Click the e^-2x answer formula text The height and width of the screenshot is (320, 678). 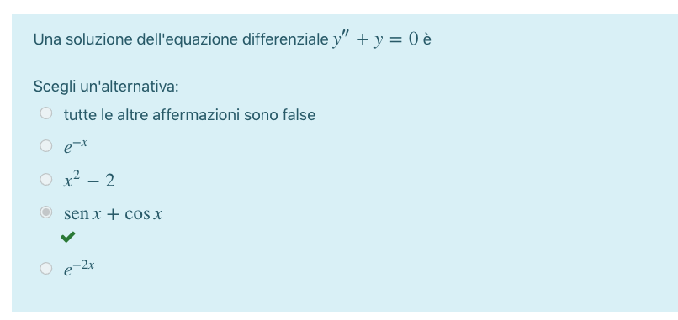[x=79, y=268]
